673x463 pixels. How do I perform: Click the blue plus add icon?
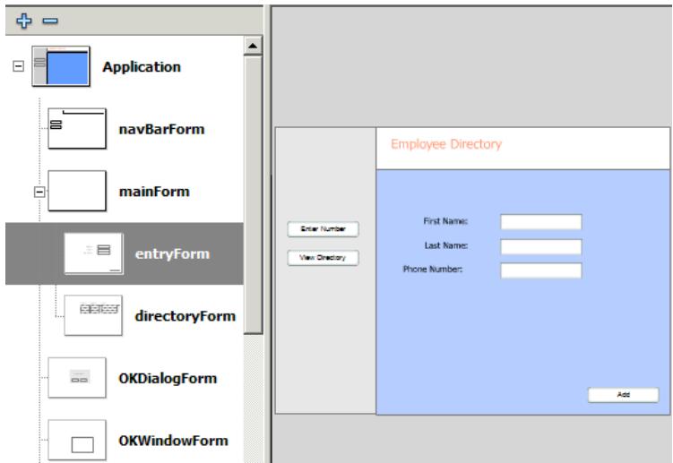(23, 21)
